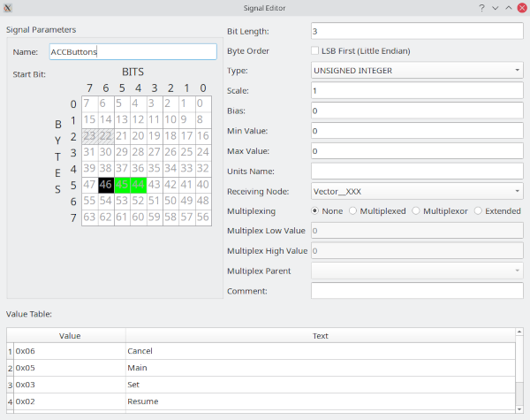Viewport: 530px width, 420px height.
Task: Click hatched bit cell 23
Action: tap(89, 136)
